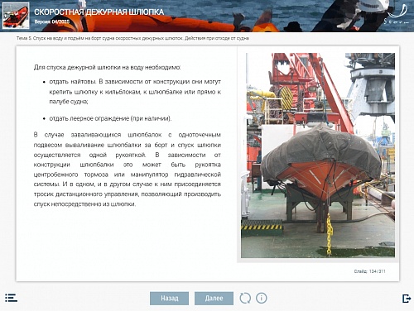414x311 pixels.
Task: Click the bullet 'отдать найтовы'
Action: pyautogui.click(x=135, y=92)
